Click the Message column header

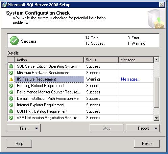[136, 60]
